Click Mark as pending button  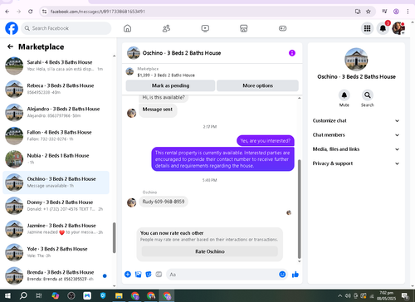(170, 85)
